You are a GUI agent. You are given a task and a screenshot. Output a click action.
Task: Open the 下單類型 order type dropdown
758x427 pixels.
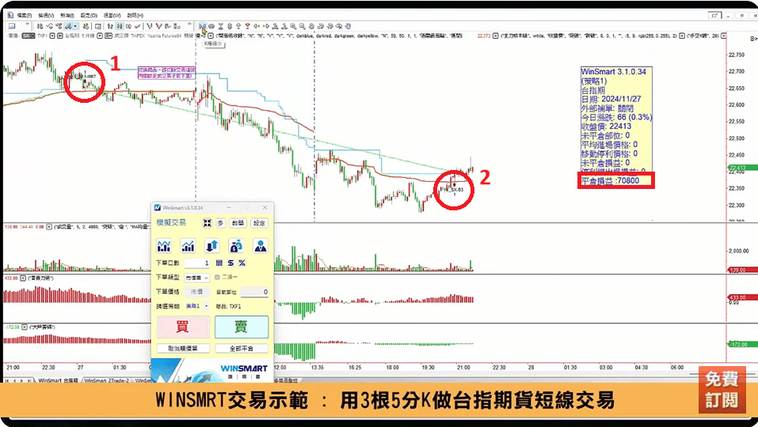(x=196, y=278)
